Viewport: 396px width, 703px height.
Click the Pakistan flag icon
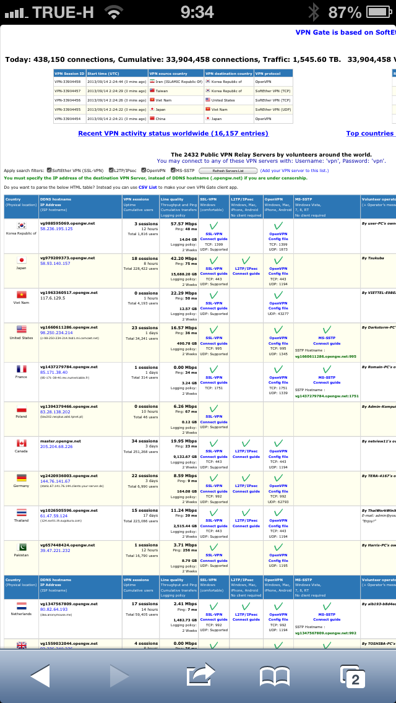click(21, 546)
